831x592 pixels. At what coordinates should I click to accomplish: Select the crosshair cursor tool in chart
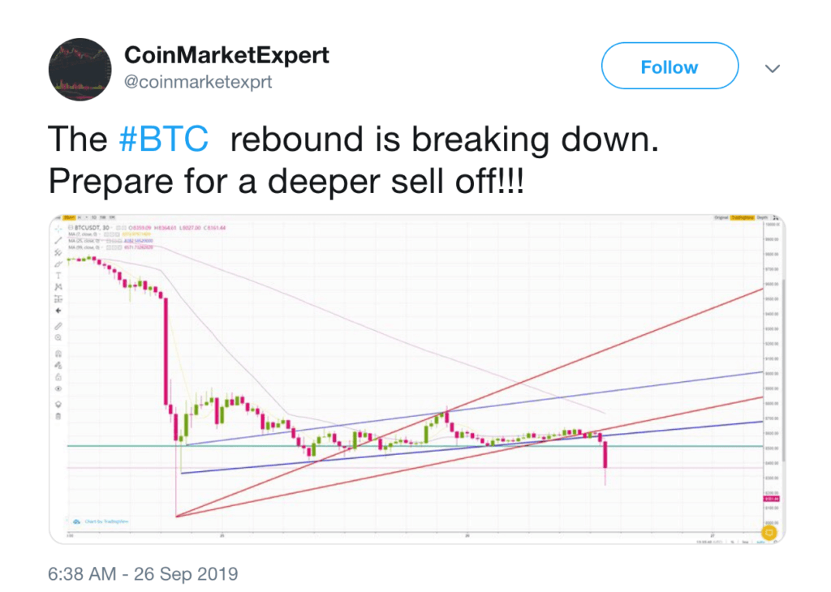58,229
